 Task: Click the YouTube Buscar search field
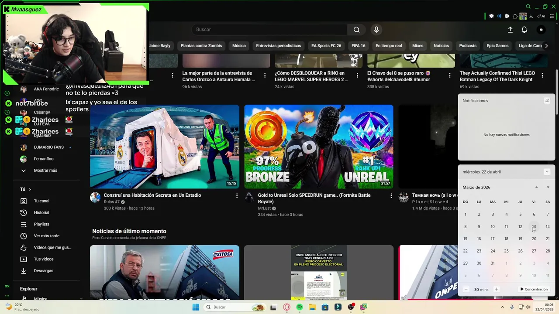[269, 30]
